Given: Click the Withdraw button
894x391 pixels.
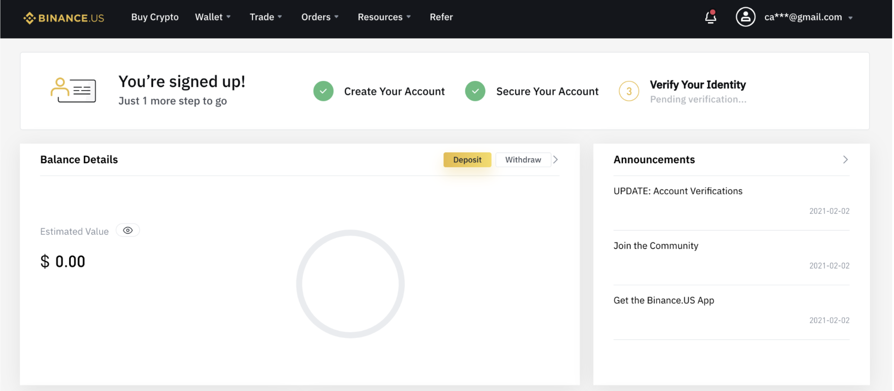Looking at the screenshot, I should (523, 159).
